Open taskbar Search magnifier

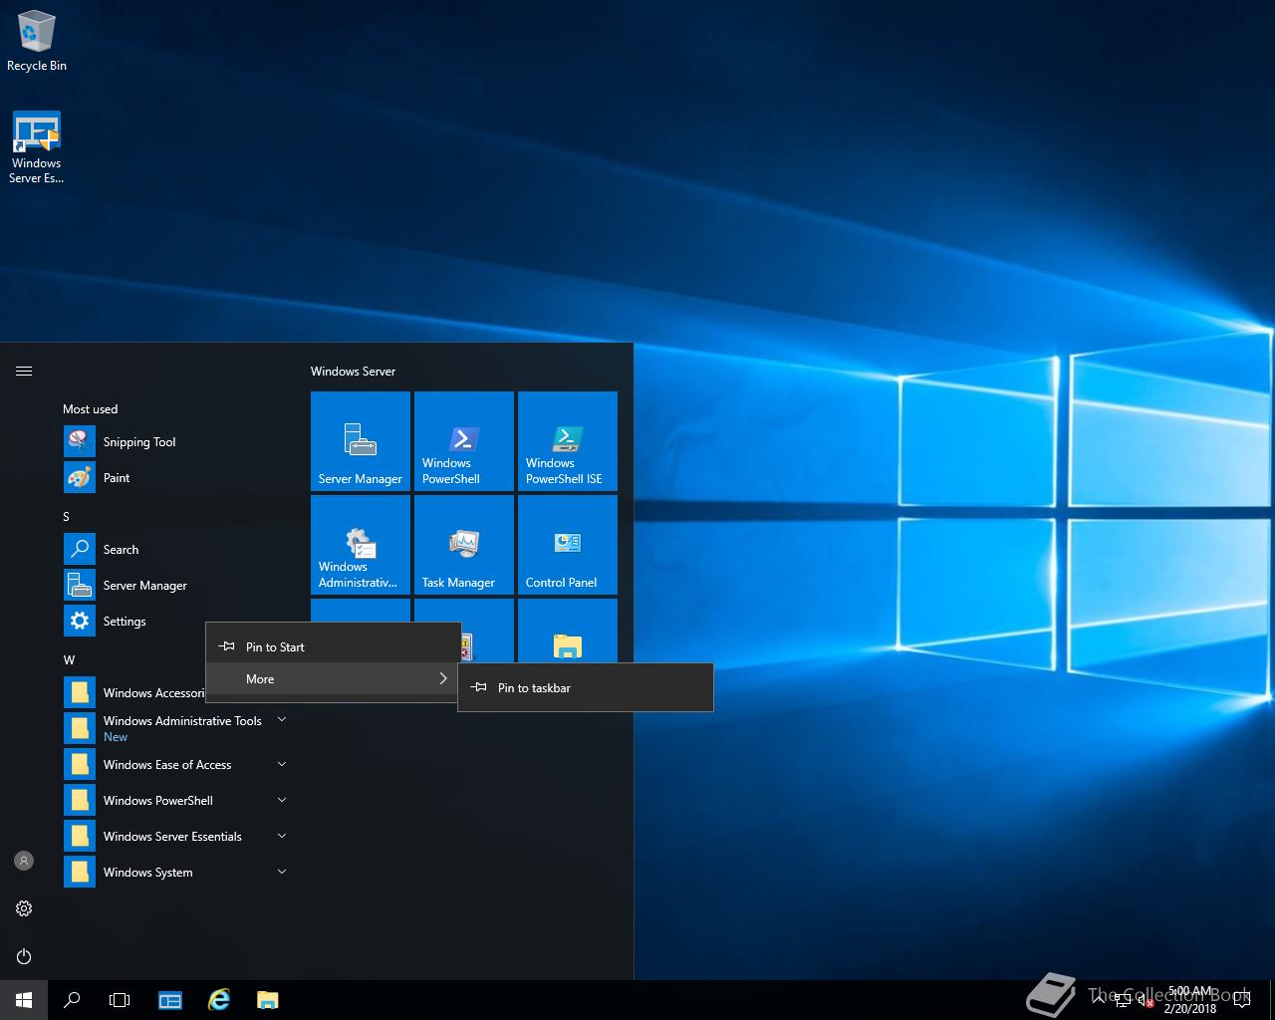point(72,1000)
